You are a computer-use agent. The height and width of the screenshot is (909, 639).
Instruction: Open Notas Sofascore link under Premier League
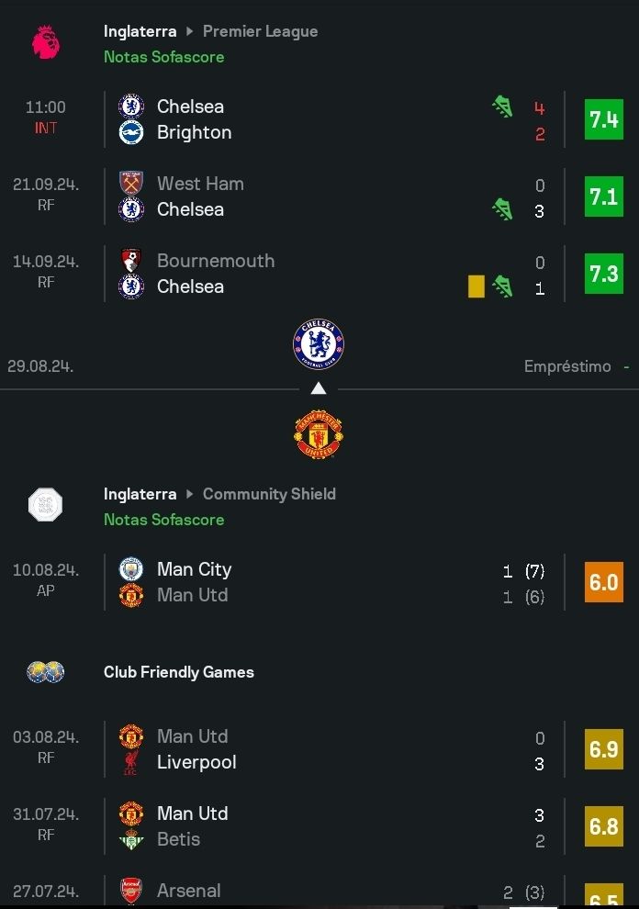163,57
